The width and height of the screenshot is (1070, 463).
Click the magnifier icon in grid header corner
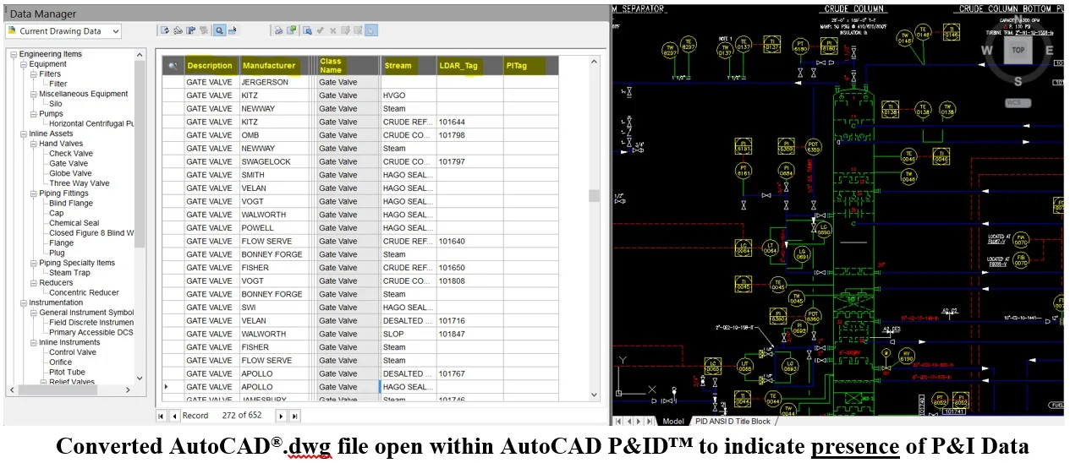click(173, 66)
